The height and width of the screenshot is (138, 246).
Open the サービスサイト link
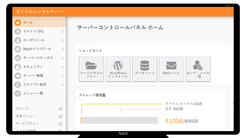pyautogui.click(x=27, y=123)
